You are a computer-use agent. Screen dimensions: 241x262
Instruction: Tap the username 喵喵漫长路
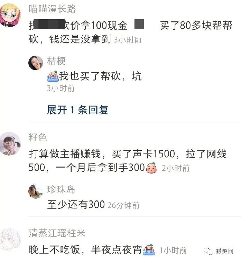(x=52, y=9)
